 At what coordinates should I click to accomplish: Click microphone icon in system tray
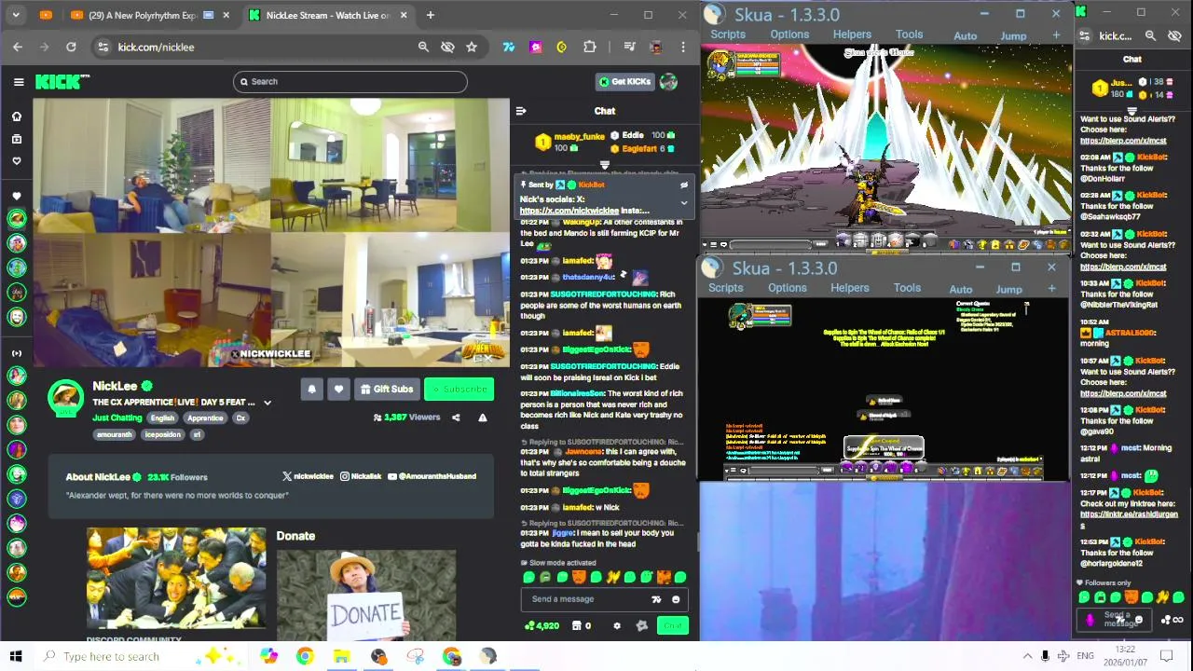click(x=1045, y=656)
